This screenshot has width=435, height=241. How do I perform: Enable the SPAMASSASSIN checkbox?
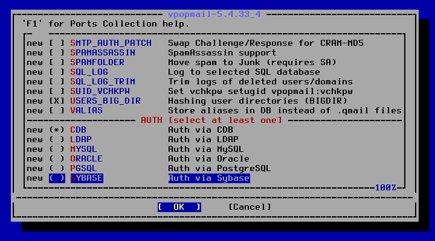(x=57, y=53)
